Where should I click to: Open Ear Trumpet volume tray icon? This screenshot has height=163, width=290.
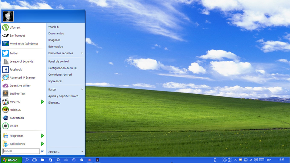coord(250,160)
